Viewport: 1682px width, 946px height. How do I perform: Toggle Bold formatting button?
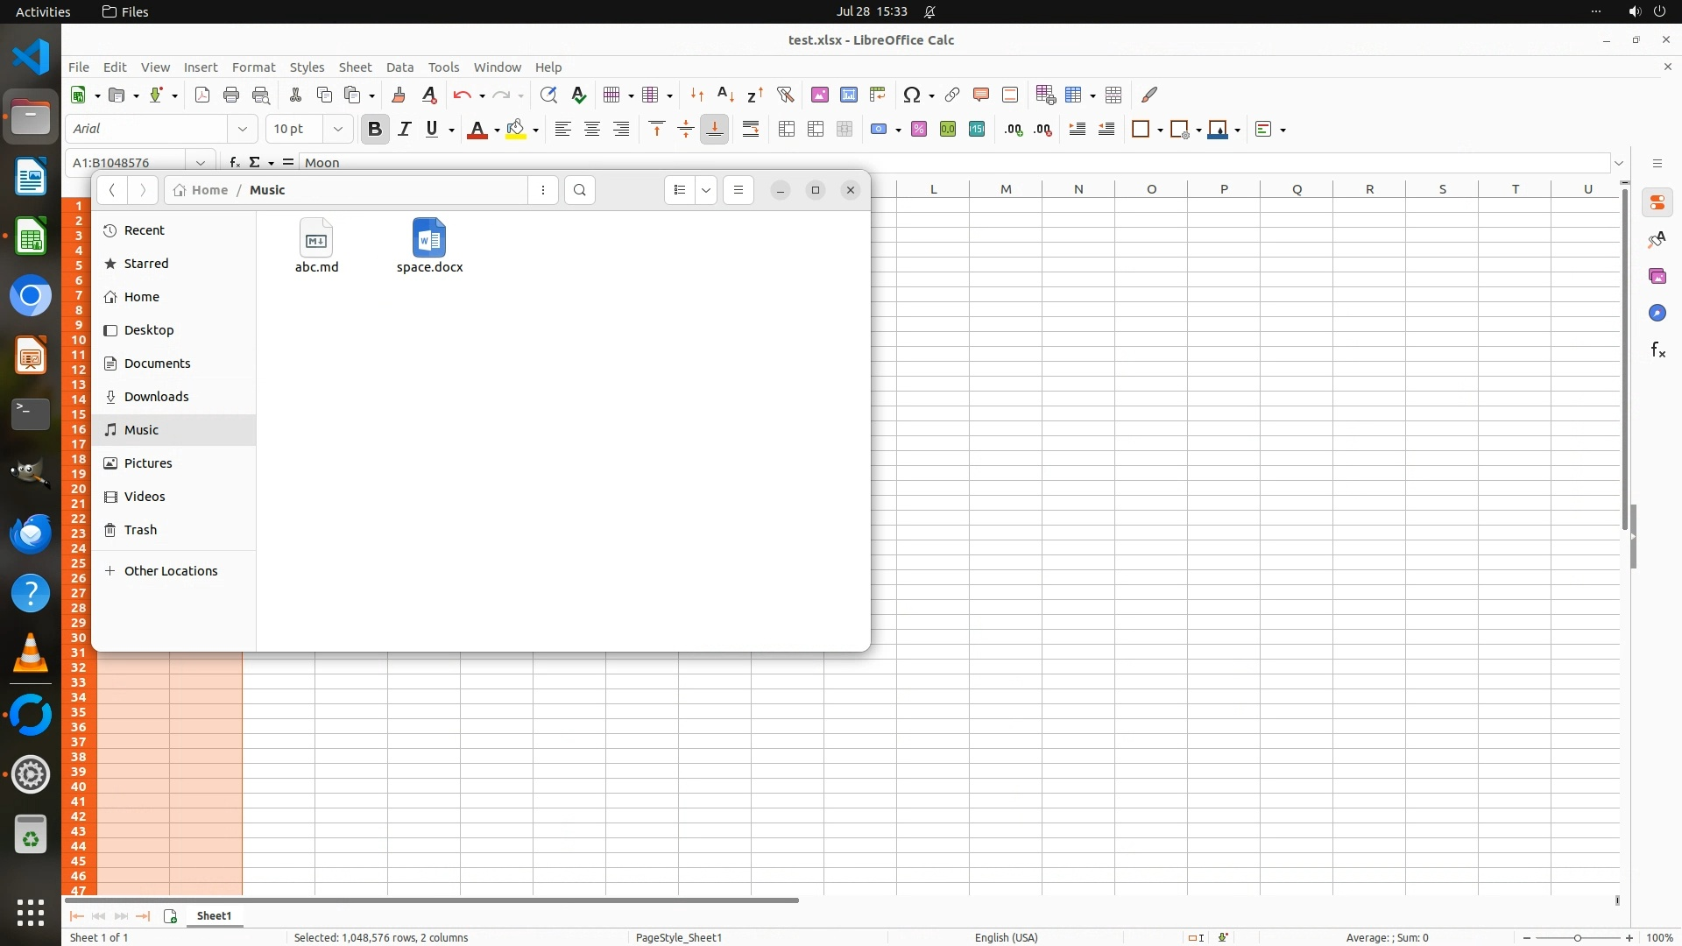point(375,129)
